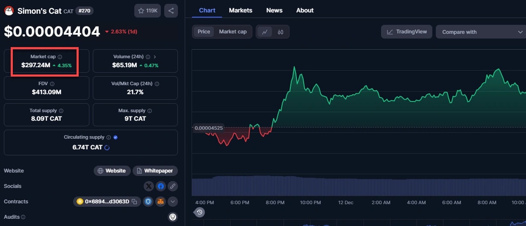Switch to candlestick chart type
Viewport: 526px width, 226px height.
tap(281, 32)
